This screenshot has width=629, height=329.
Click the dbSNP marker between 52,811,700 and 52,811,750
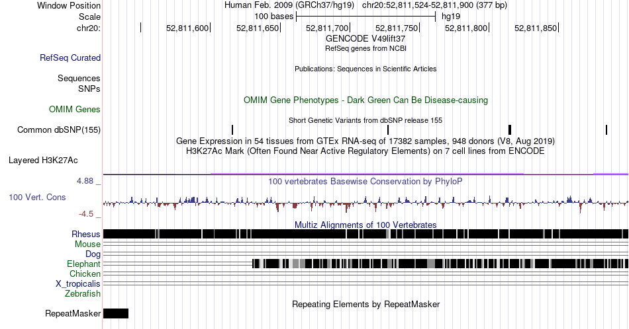(x=388, y=129)
